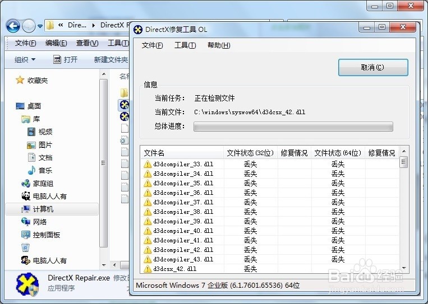Click the Dire... breadcrumb in address bar
This screenshot has width=428, height=304.
[x=77, y=25]
